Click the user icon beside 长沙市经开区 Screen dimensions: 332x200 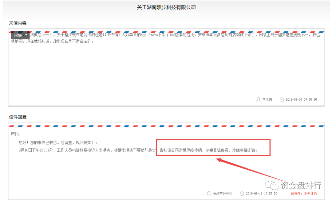point(209,194)
